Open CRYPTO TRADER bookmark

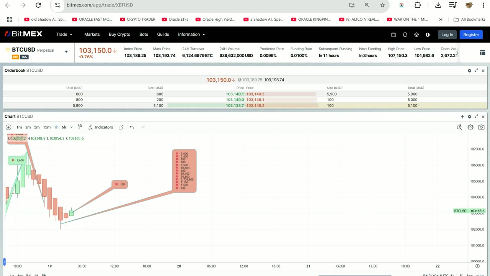click(x=138, y=20)
